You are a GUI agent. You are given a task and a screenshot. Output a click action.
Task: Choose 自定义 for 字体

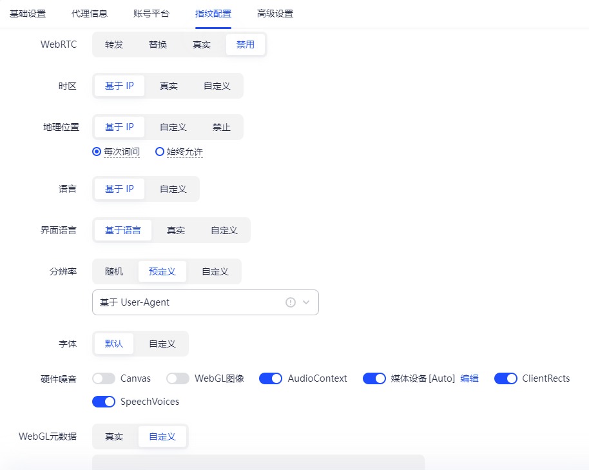pyautogui.click(x=162, y=344)
